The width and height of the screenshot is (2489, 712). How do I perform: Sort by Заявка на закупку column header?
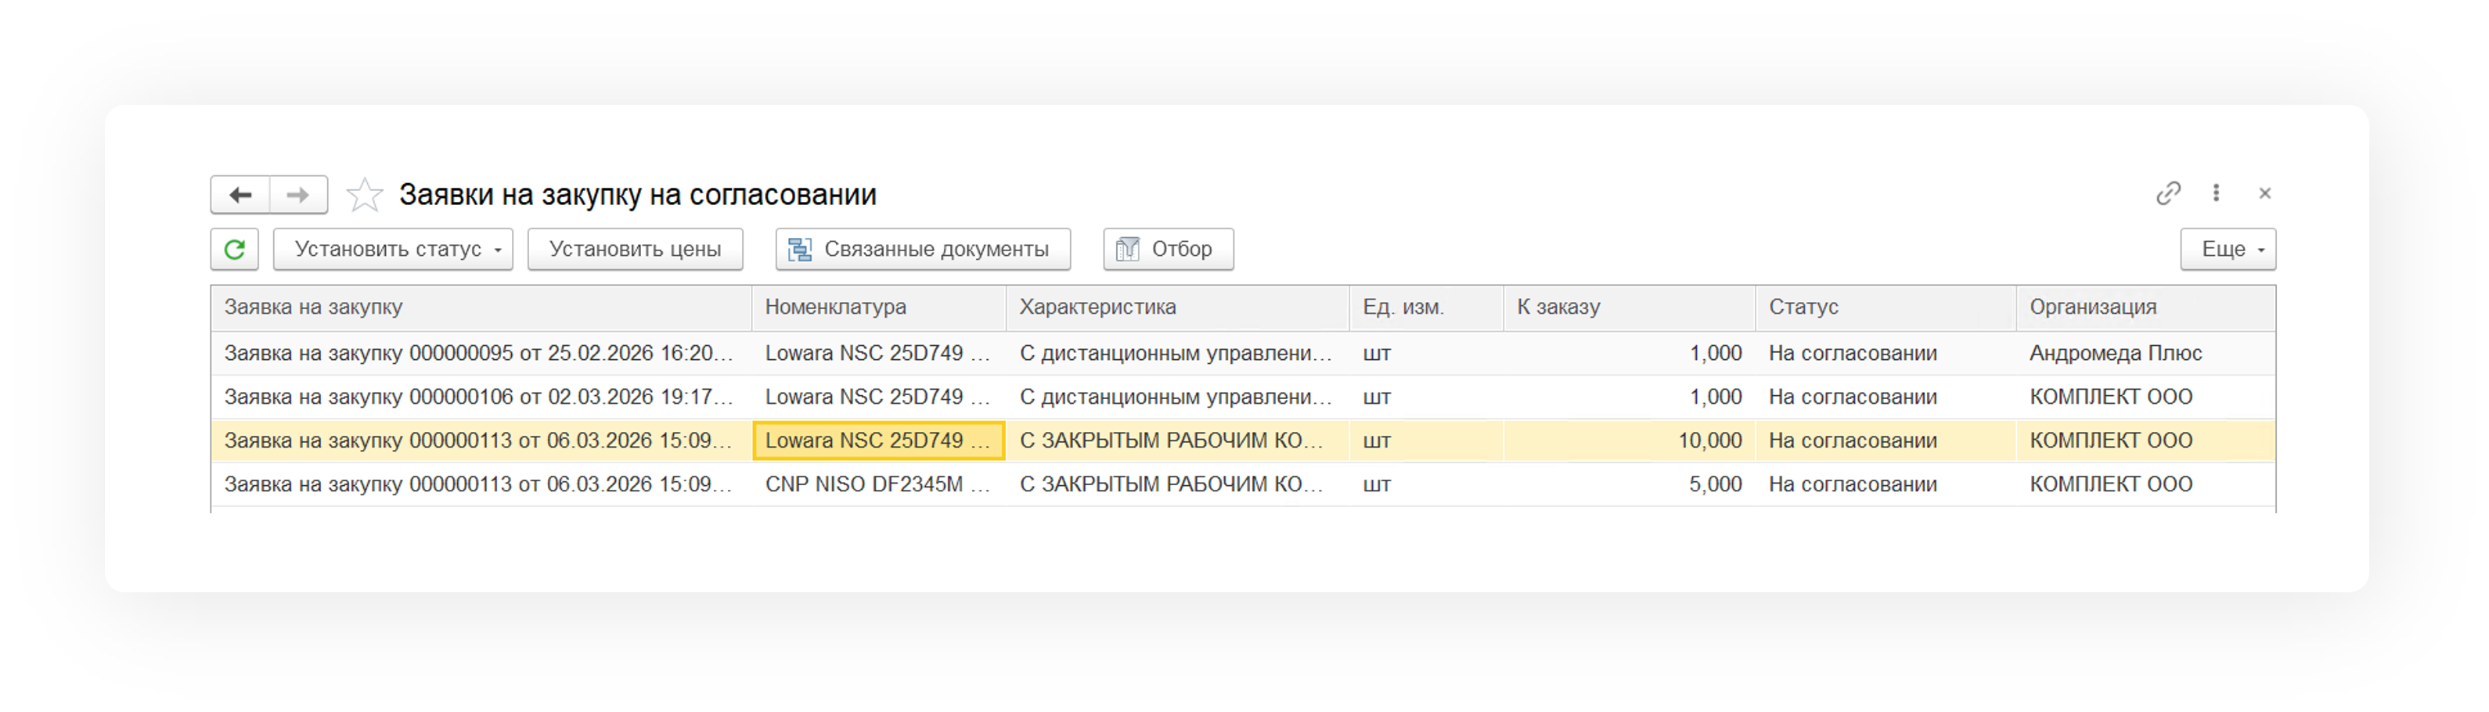(314, 307)
